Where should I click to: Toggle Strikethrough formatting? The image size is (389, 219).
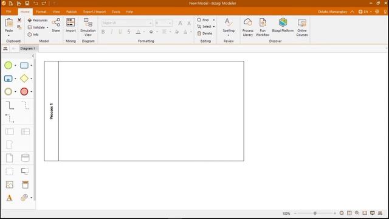pos(129,32)
